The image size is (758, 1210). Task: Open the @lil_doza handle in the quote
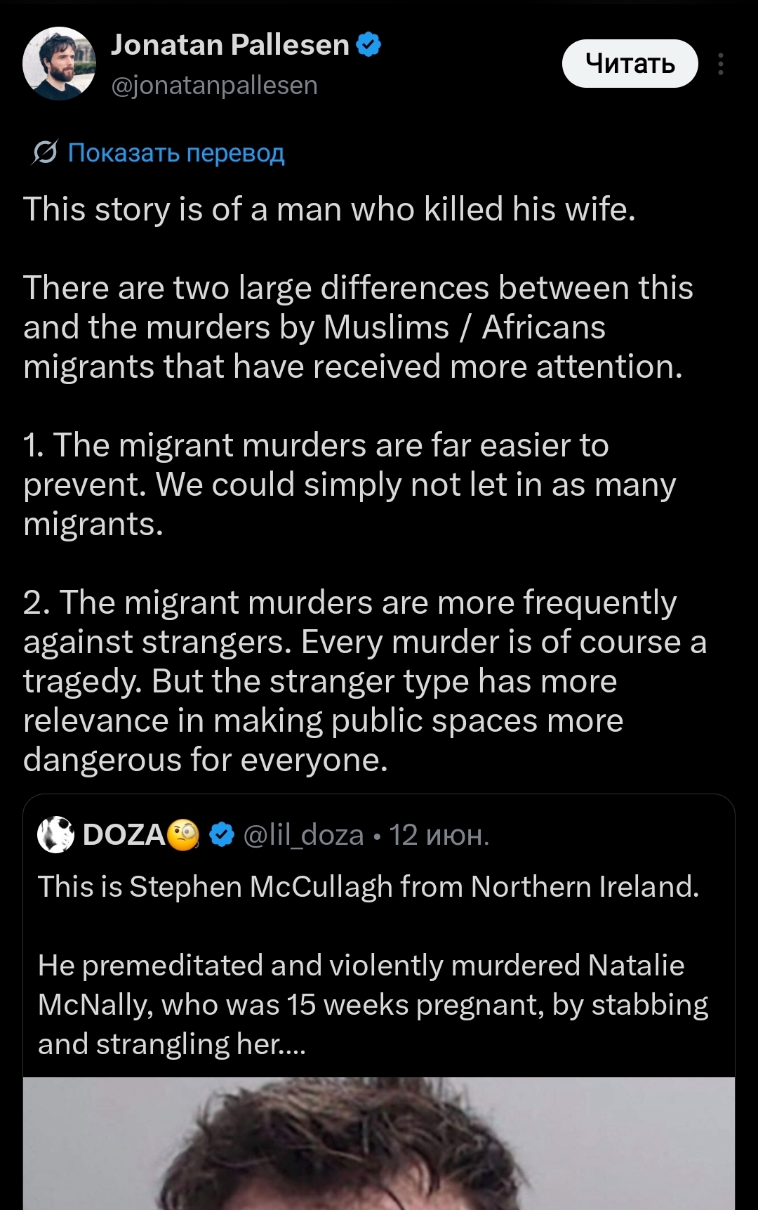303,835
